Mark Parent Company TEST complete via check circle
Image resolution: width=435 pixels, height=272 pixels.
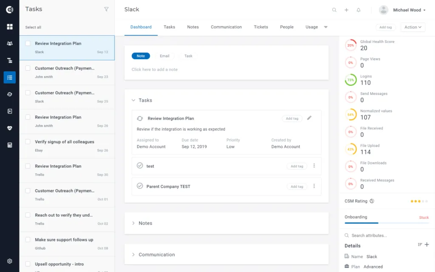coord(140,186)
